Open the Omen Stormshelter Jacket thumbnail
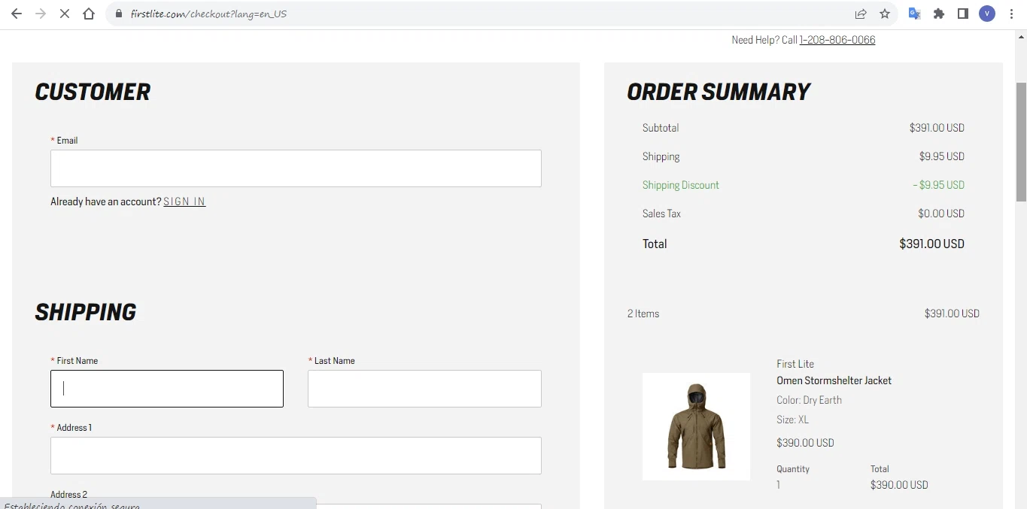1027x509 pixels. pyautogui.click(x=696, y=426)
